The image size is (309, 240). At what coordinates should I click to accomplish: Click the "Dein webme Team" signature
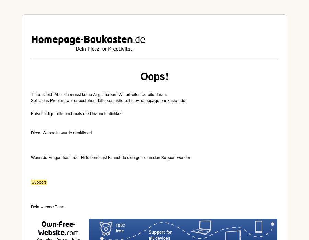(48, 207)
